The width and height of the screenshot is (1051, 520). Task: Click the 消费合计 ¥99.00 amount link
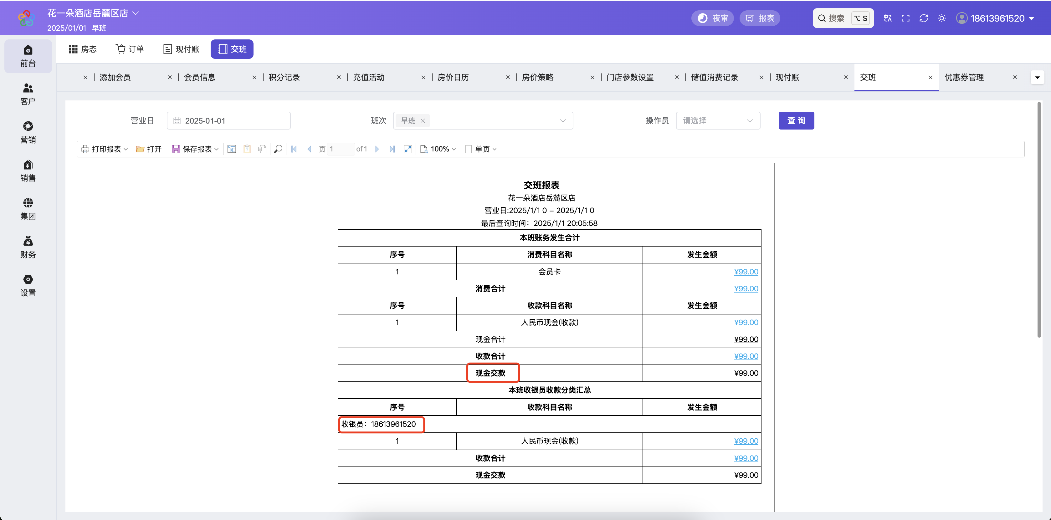pyautogui.click(x=746, y=289)
